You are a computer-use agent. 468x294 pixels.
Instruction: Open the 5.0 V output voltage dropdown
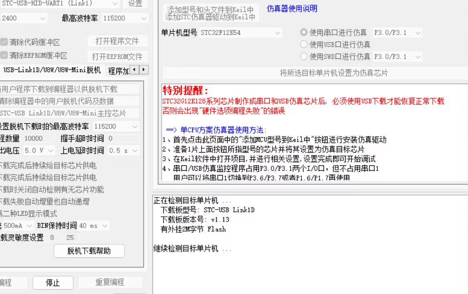39,151
